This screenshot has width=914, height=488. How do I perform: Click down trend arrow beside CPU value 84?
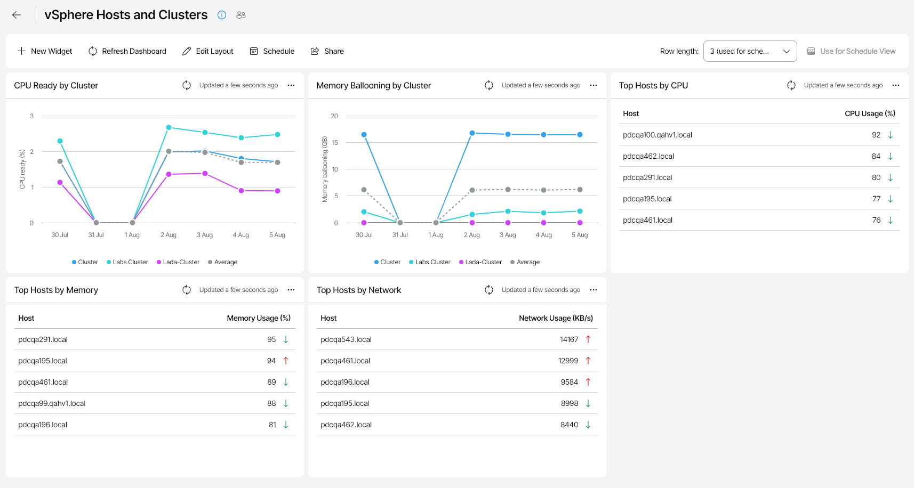pyautogui.click(x=891, y=156)
